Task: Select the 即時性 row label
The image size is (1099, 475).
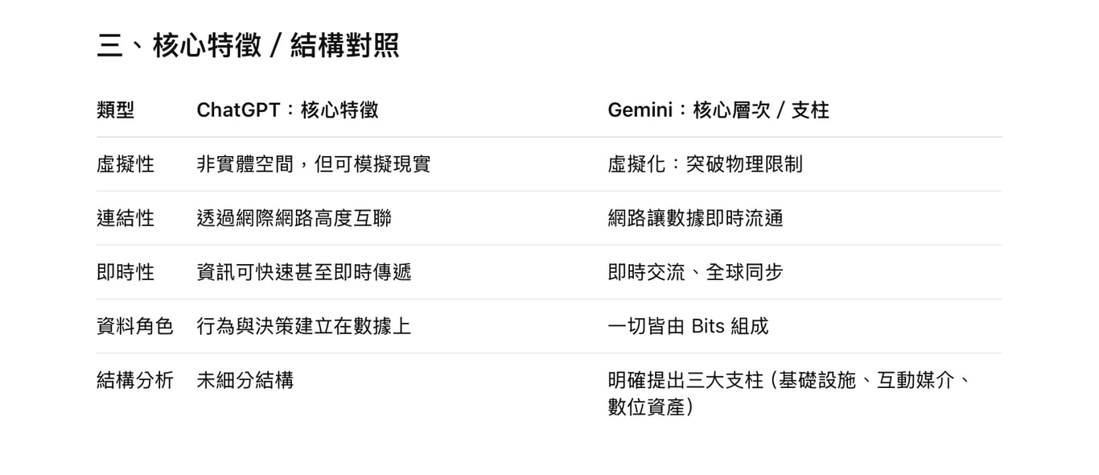Action: click(x=125, y=272)
